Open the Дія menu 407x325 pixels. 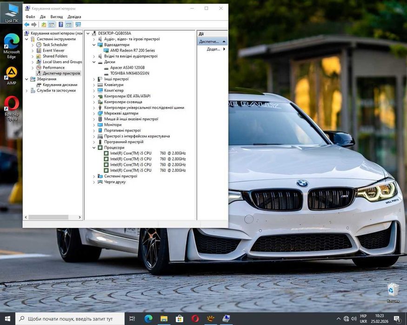(43, 17)
